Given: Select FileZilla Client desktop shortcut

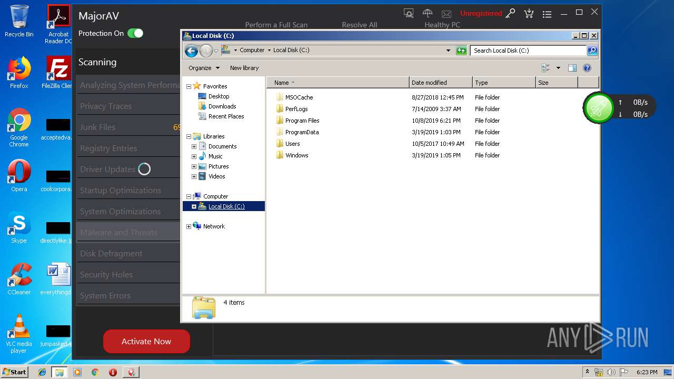Looking at the screenshot, I should [x=58, y=73].
